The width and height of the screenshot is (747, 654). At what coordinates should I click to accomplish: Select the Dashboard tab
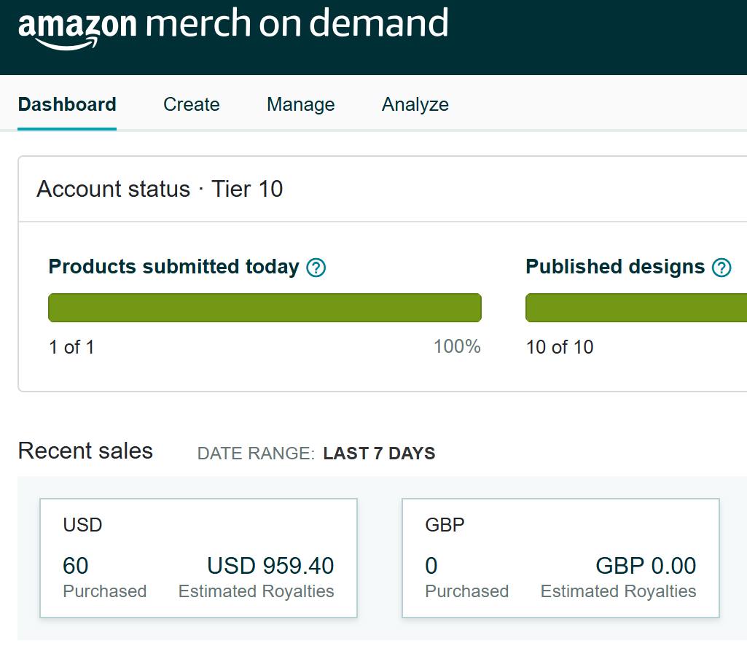click(x=66, y=104)
